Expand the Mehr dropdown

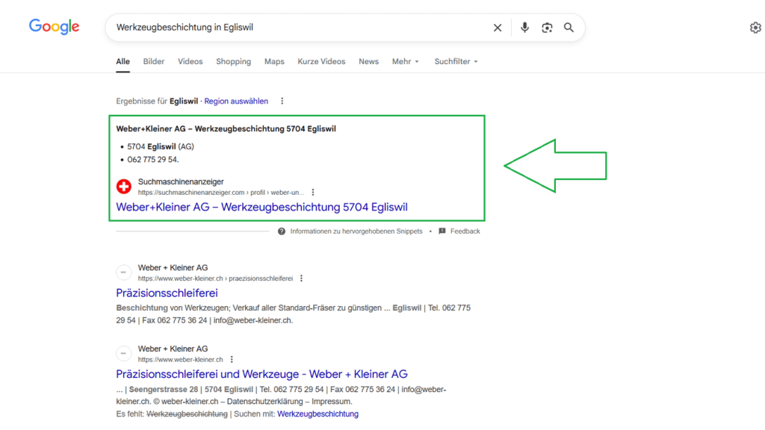click(406, 61)
